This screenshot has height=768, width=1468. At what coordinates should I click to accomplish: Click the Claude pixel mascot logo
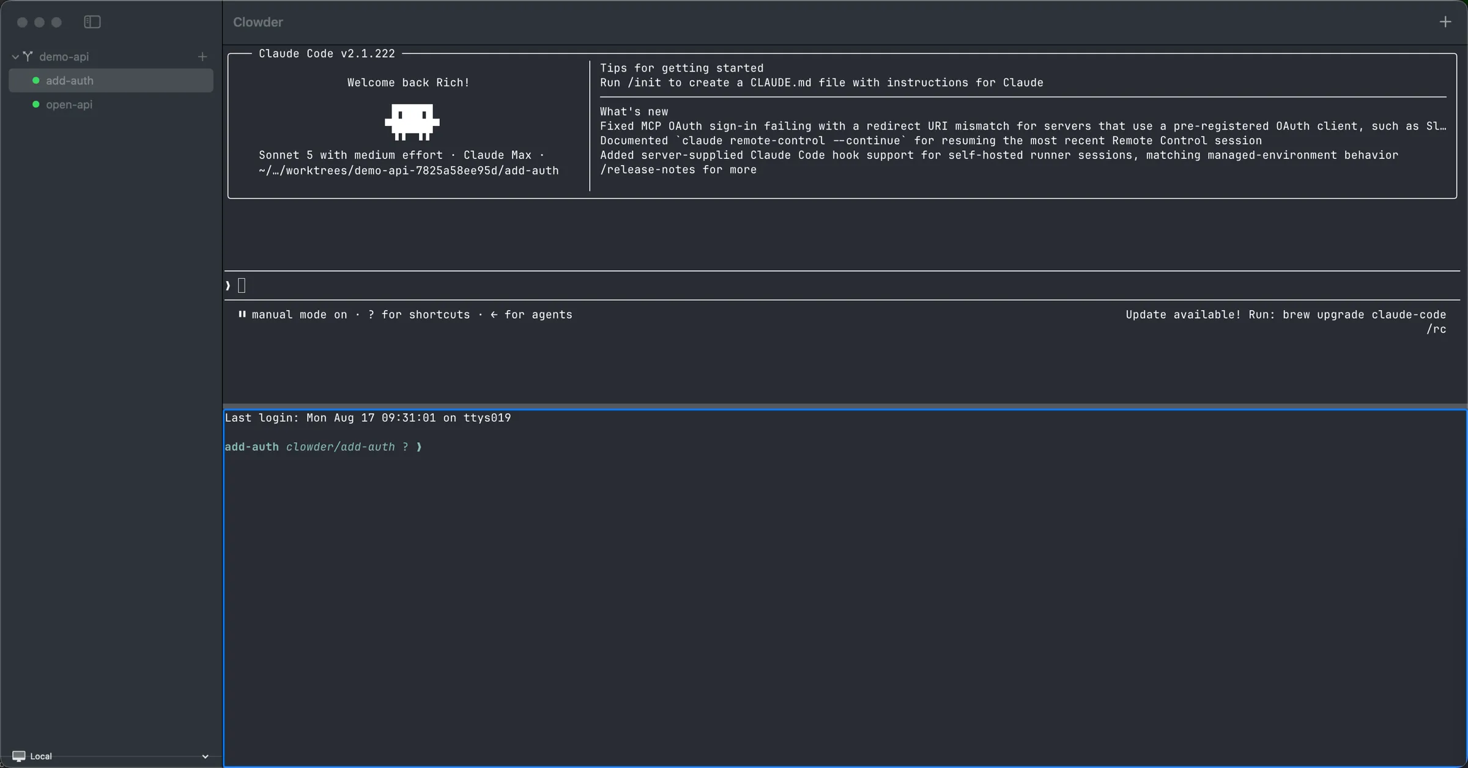412,122
